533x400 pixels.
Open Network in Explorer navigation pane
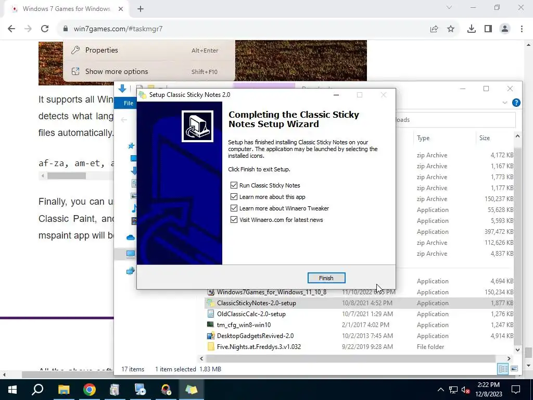[131, 271]
